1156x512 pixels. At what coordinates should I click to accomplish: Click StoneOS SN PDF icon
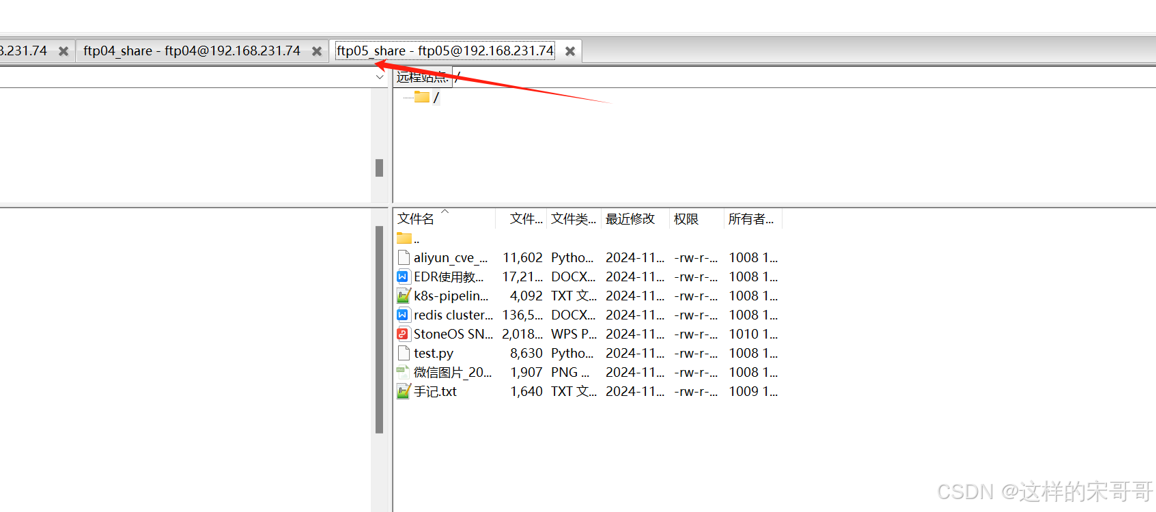click(404, 334)
